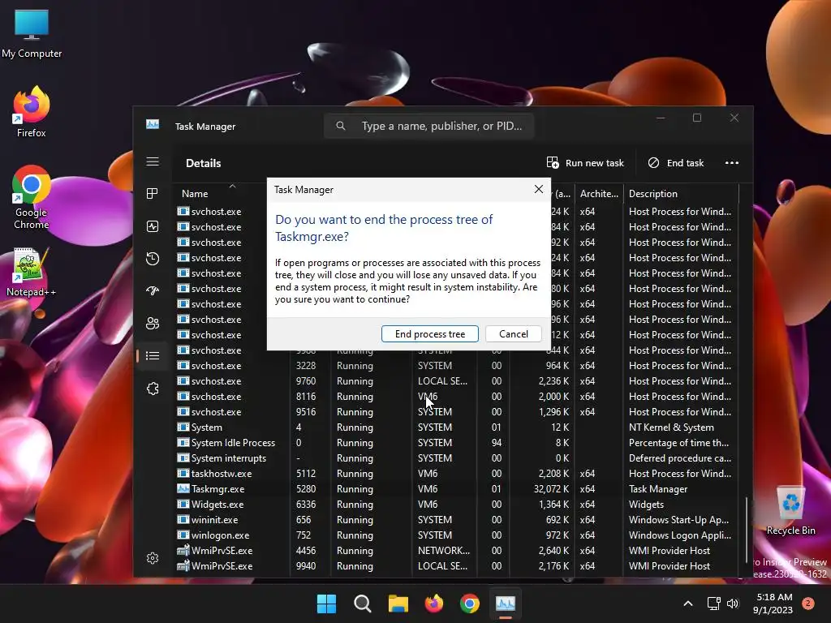Image resolution: width=831 pixels, height=623 pixels.
Task: Open taskbar Search
Action: (x=363, y=604)
